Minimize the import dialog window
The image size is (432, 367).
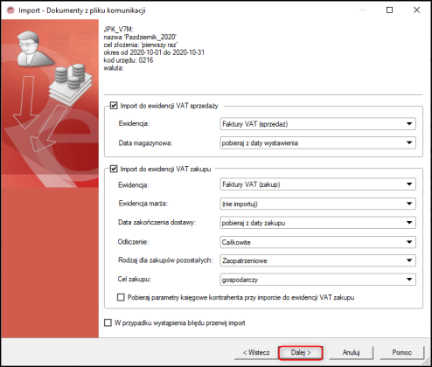[363, 10]
